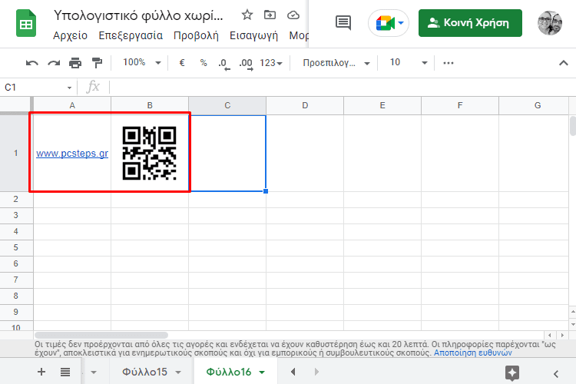Decrease decimal places

223,64
